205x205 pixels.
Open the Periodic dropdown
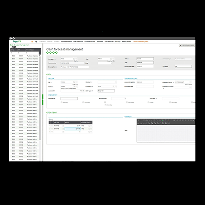coord(183,66)
